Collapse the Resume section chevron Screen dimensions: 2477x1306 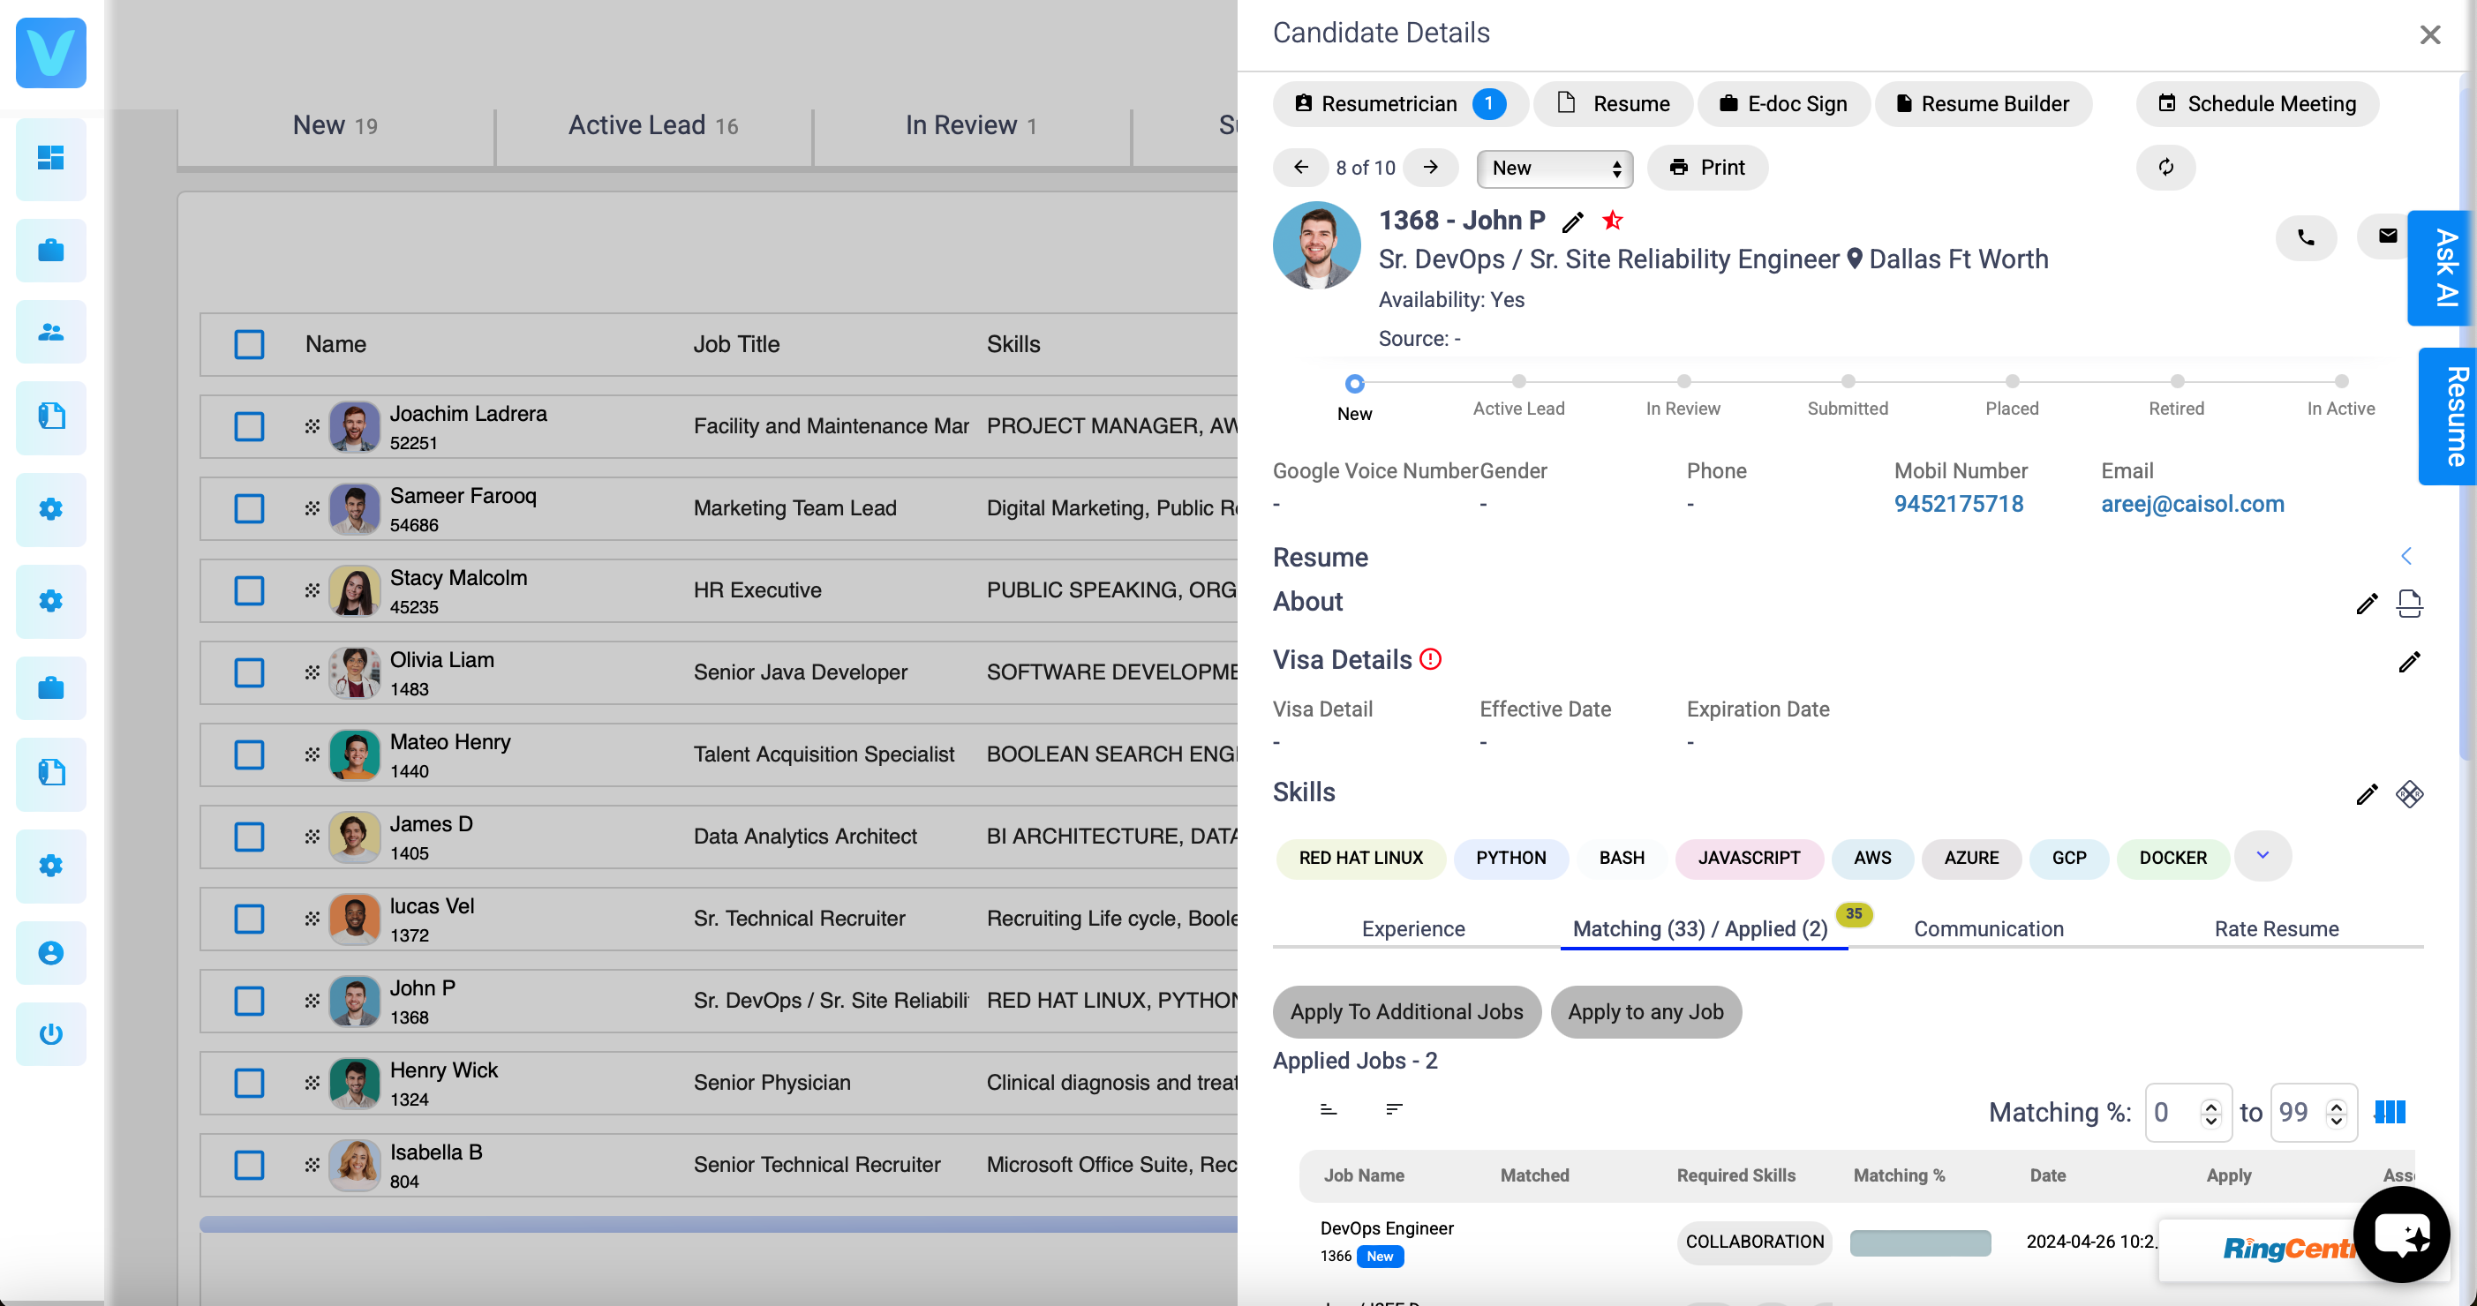[x=2406, y=555]
